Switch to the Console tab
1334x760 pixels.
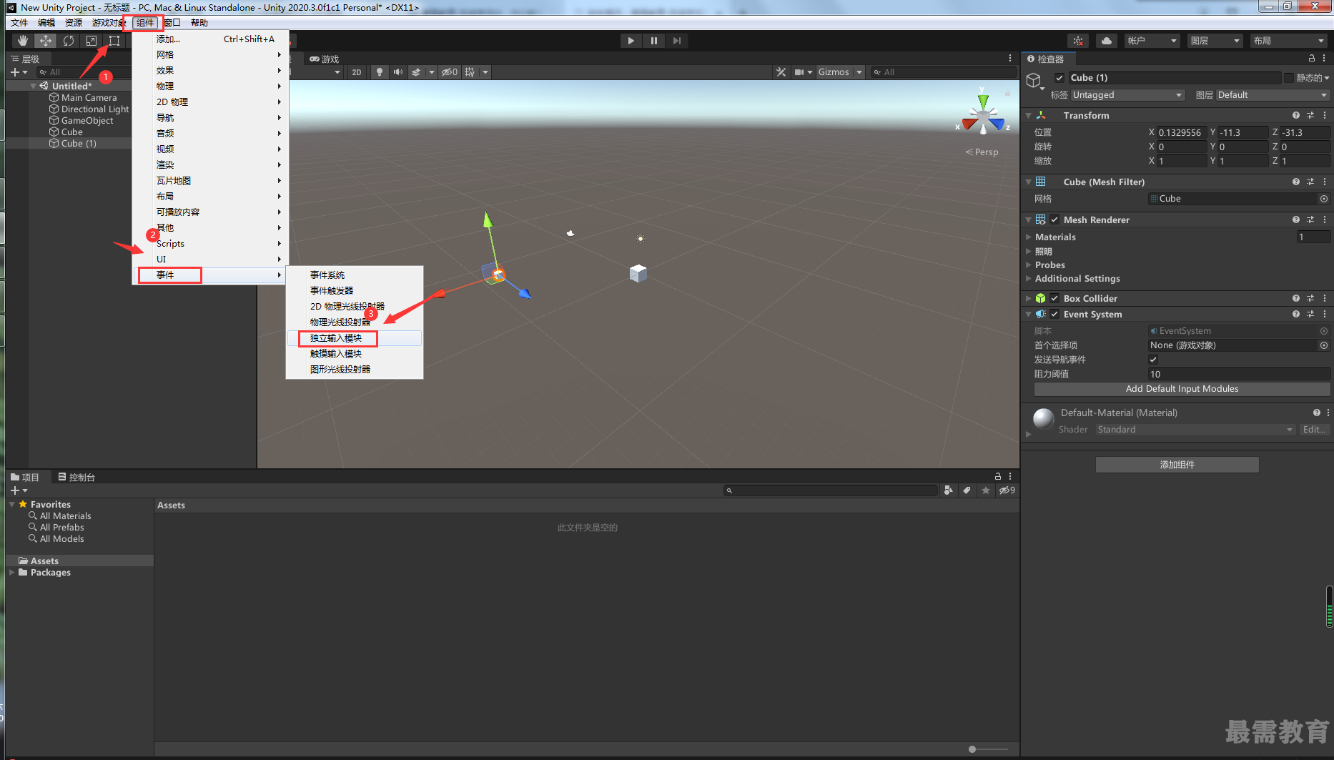(77, 477)
